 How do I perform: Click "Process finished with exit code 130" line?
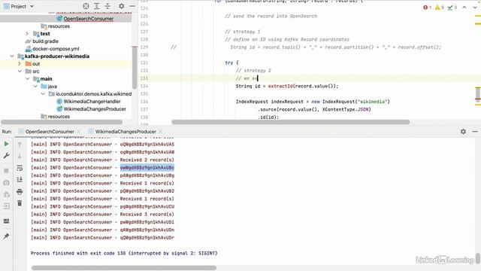coord(124,253)
